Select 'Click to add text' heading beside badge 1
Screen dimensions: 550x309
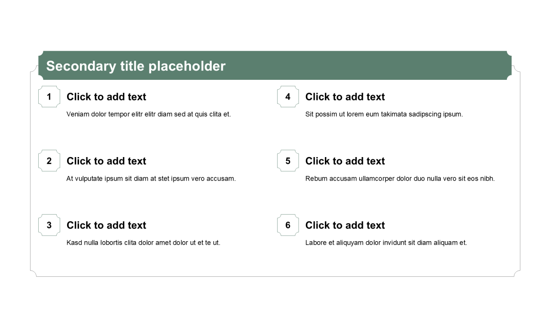(106, 97)
